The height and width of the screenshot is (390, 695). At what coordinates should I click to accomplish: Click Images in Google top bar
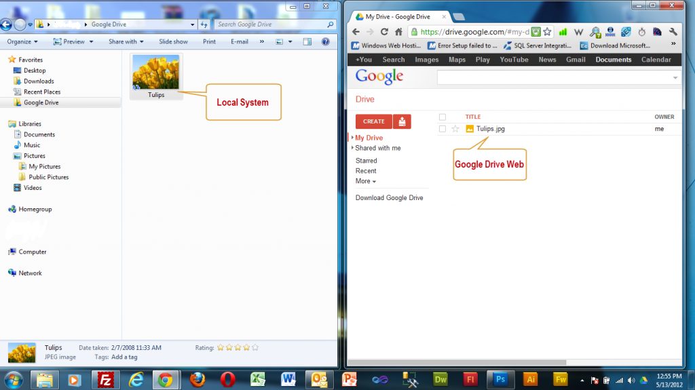[x=427, y=60]
